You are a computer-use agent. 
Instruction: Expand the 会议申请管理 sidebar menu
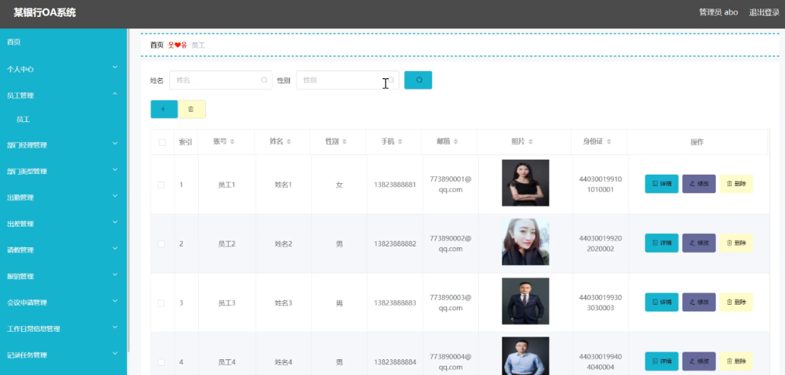63,303
